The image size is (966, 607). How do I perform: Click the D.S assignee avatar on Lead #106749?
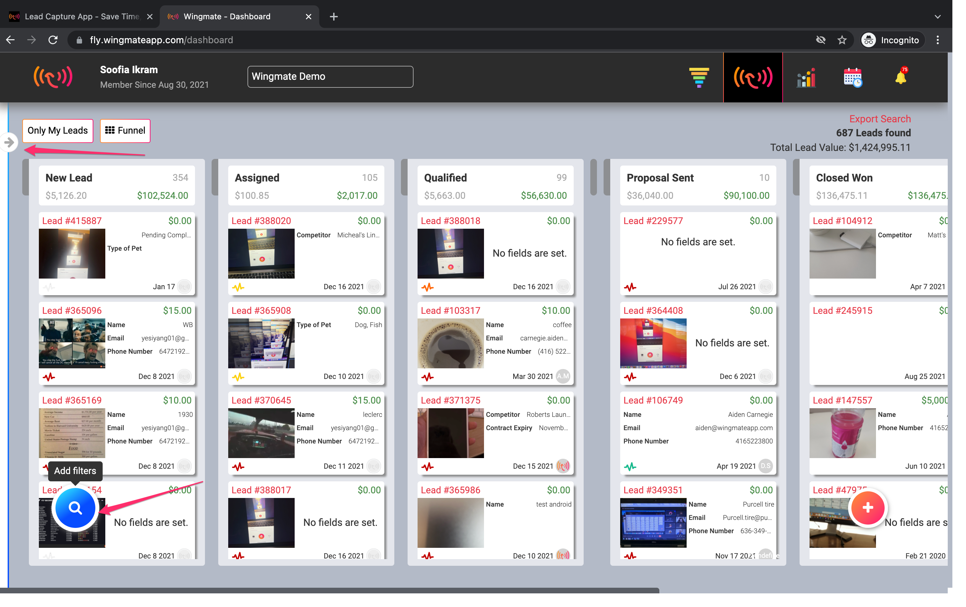pos(766,466)
